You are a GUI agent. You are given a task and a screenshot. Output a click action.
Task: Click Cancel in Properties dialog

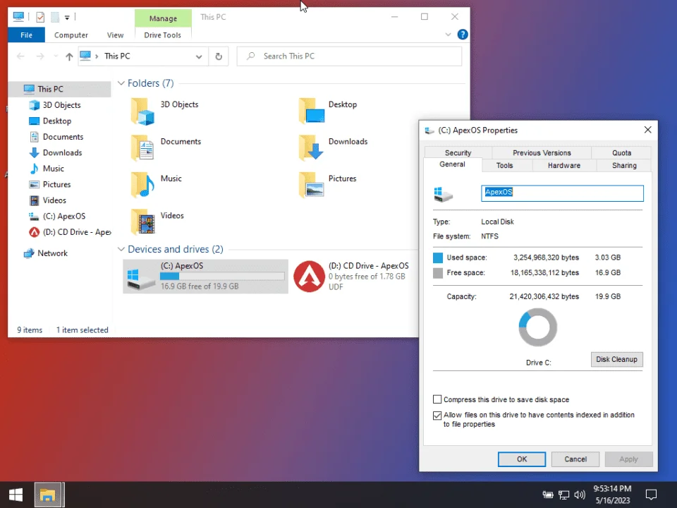tap(575, 459)
